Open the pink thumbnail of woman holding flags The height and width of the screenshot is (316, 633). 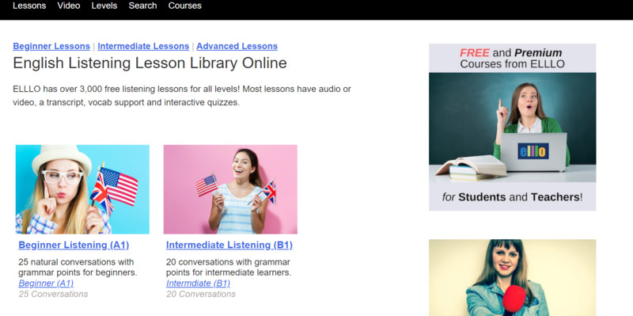(230, 189)
